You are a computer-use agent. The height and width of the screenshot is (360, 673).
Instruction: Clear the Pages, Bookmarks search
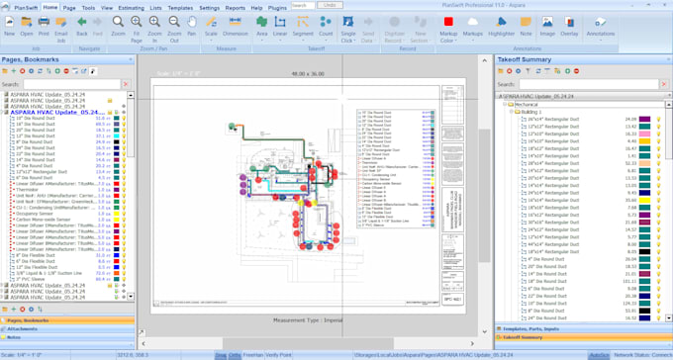[x=126, y=84]
